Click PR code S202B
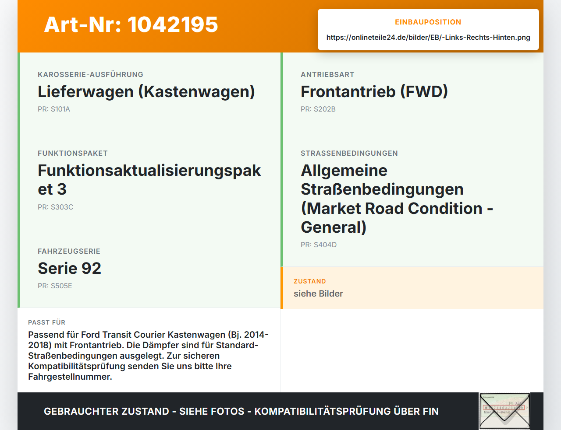The height and width of the screenshot is (430, 561). click(318, 109)
